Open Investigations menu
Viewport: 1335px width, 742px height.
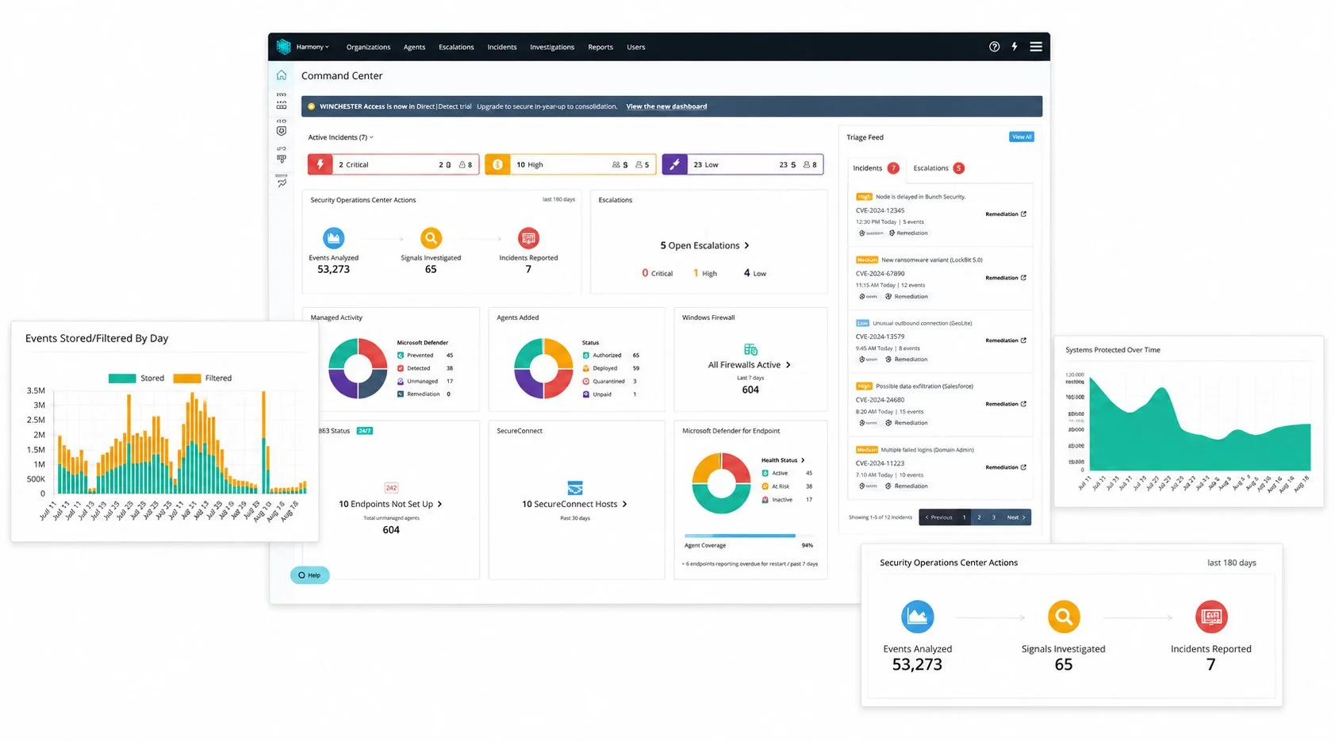pos(552,47)
